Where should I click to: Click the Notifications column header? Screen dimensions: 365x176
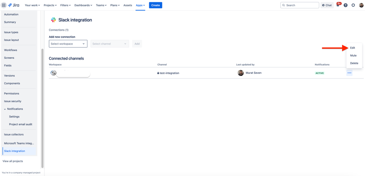322,65
